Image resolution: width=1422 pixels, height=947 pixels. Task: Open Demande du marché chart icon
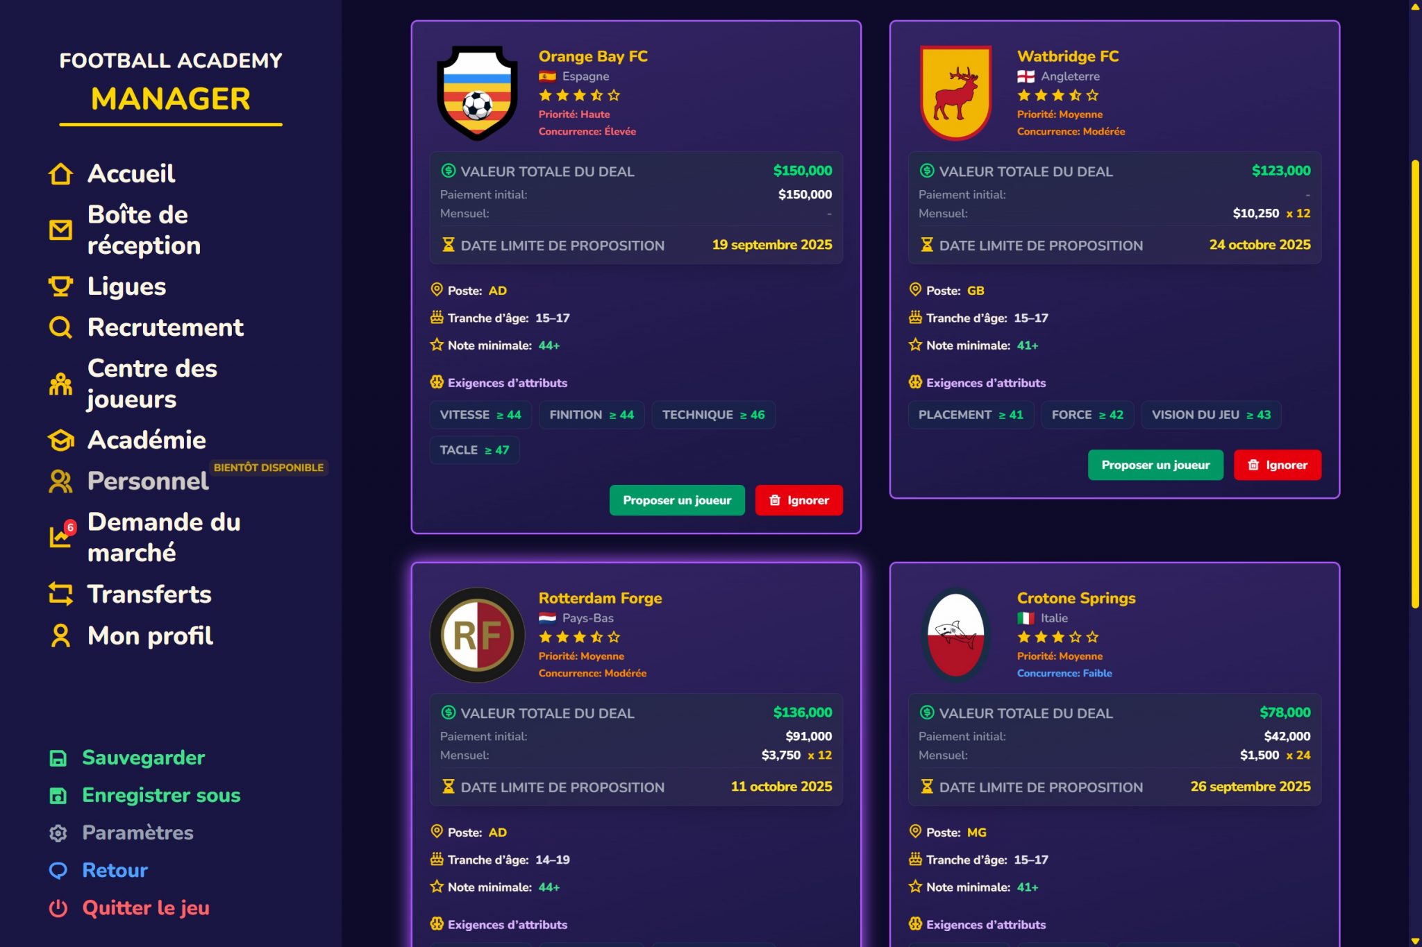pyautogui.click(x=60, y=537)
